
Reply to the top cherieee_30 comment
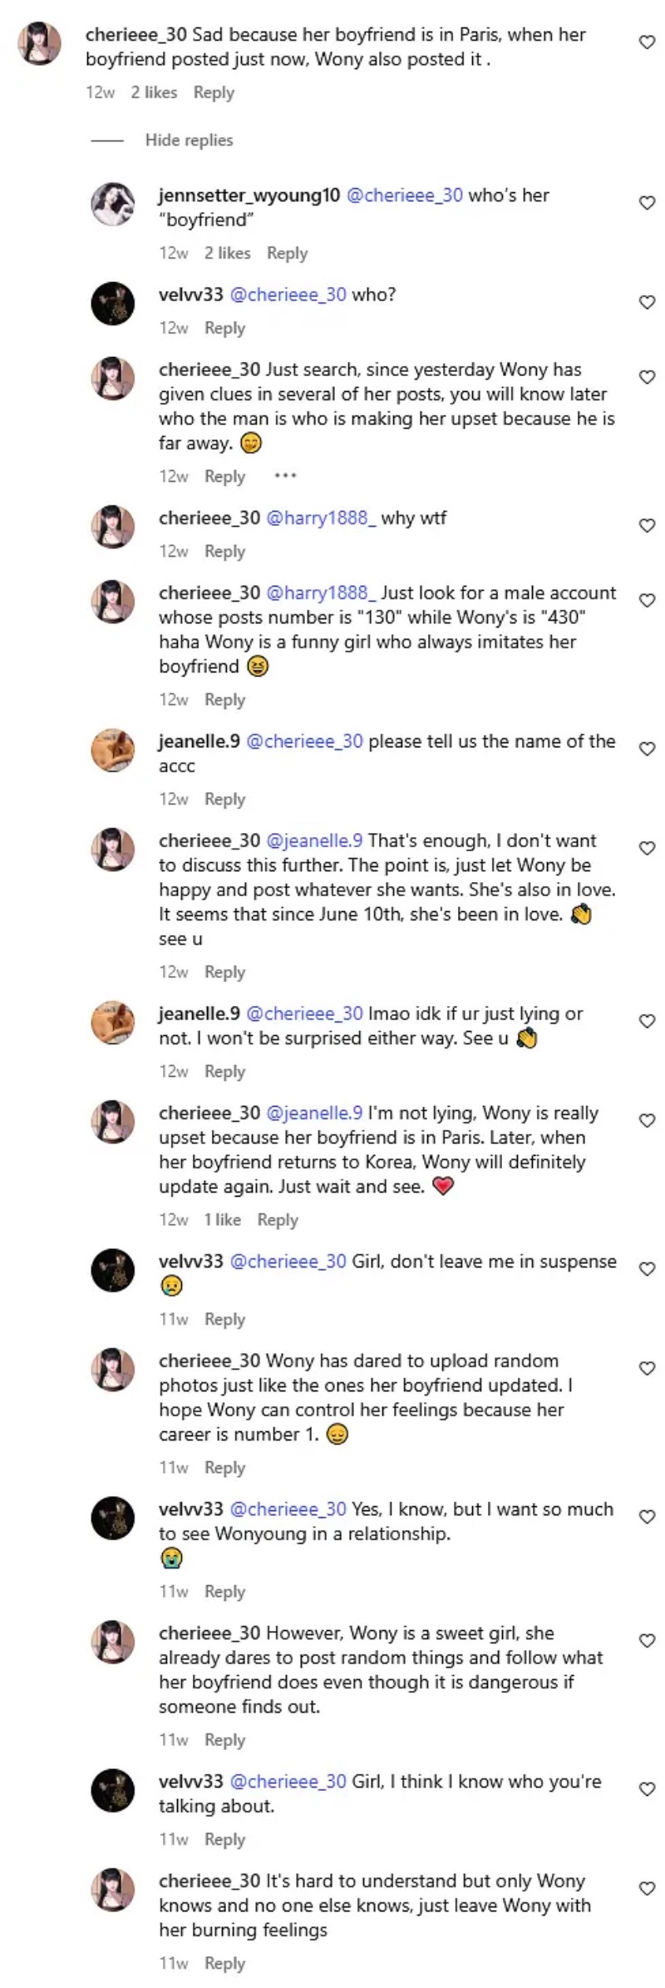point(214,92)
